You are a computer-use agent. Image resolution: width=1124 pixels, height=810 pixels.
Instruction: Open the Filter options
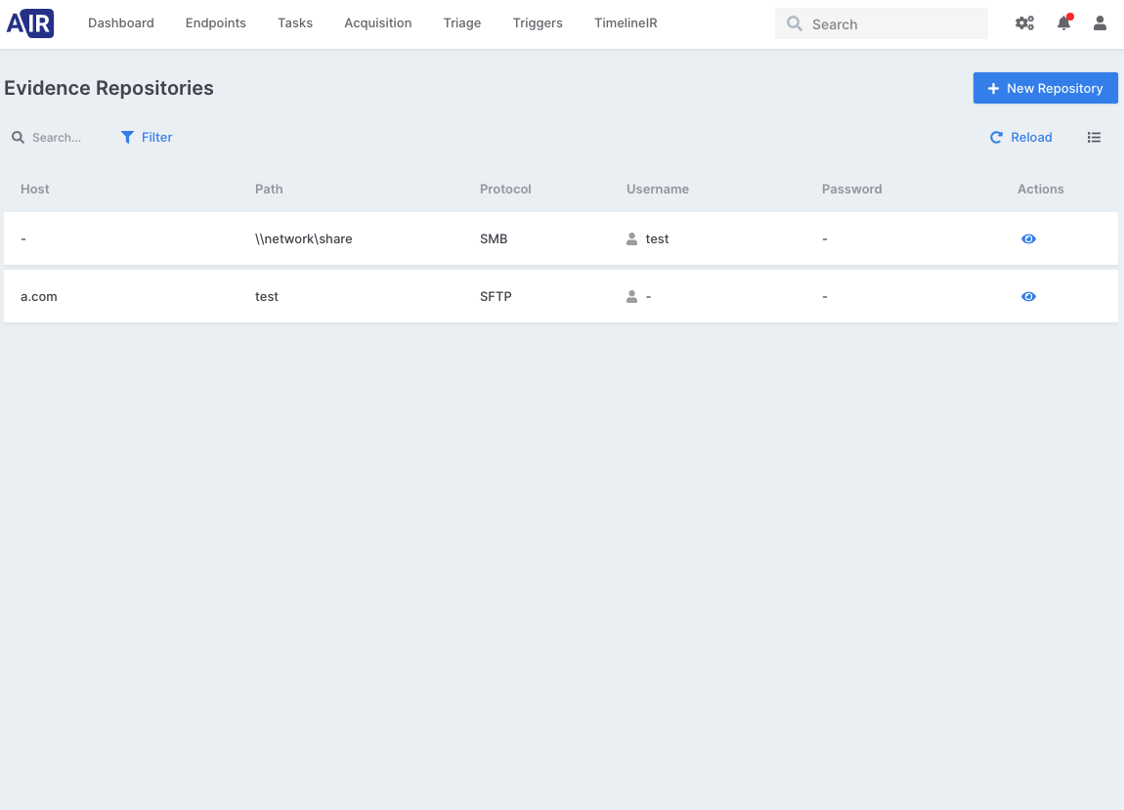click(x=147, y=138)
